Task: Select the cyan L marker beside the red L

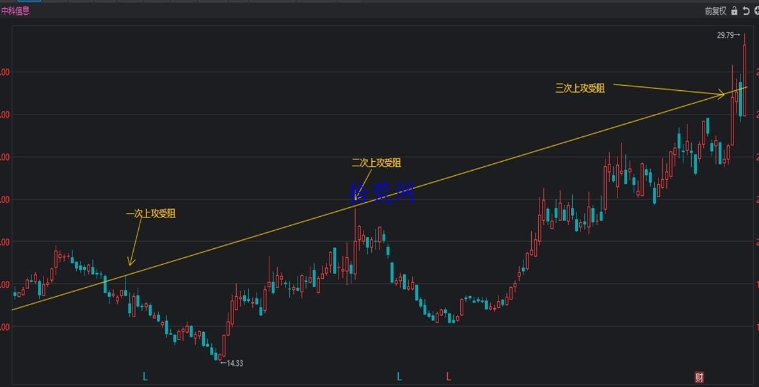Action: [x=399, y=376]
